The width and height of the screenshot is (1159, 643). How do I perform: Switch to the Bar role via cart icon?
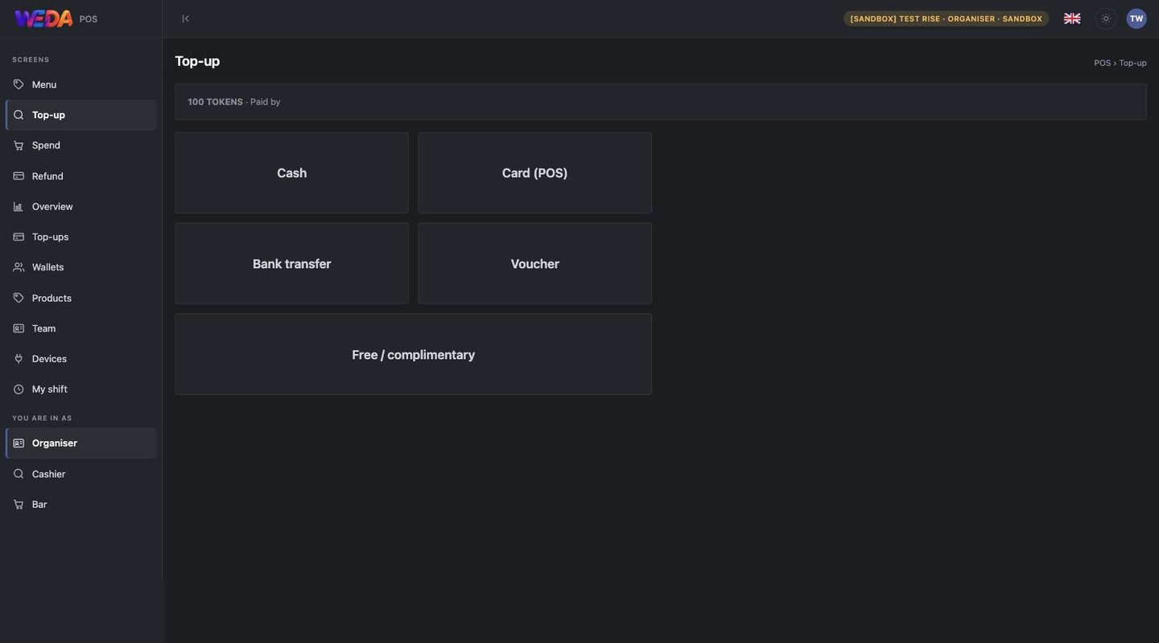click(19, 505)
